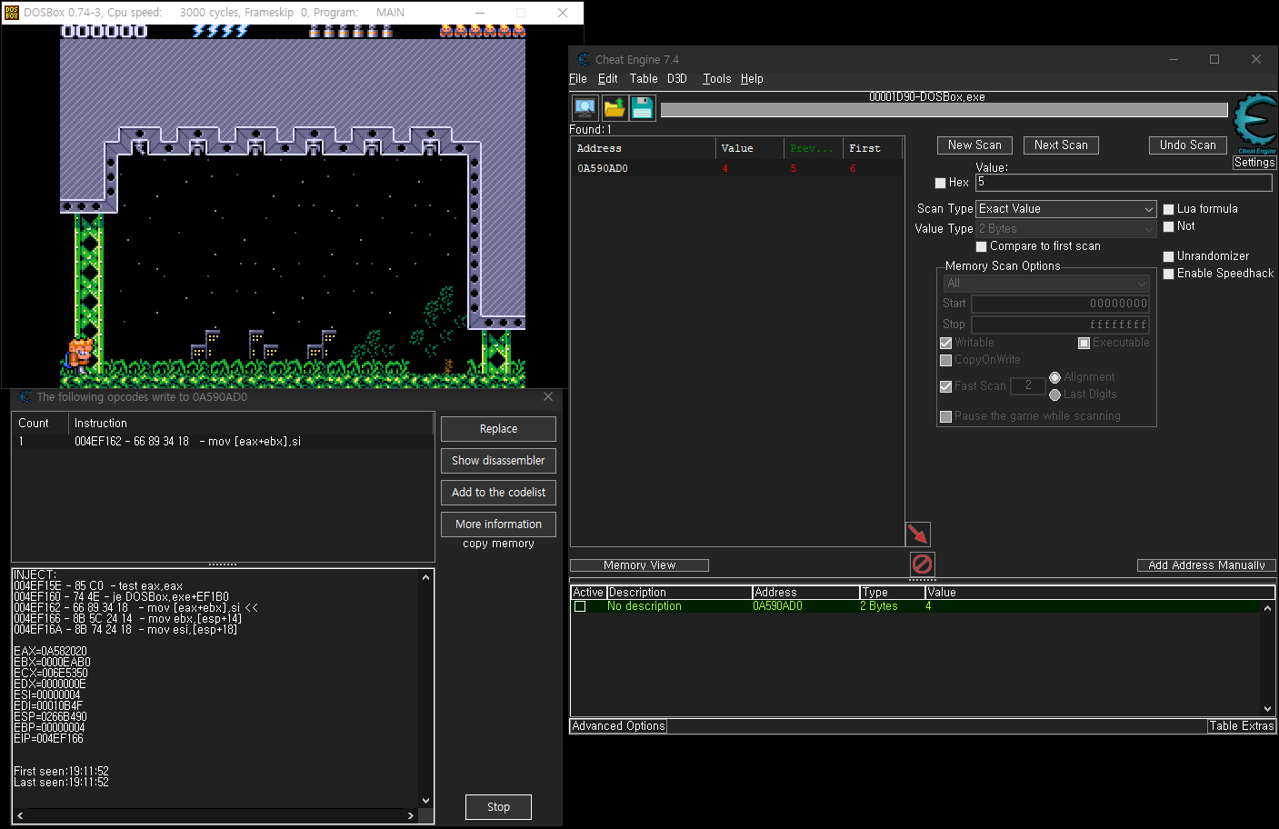This screenshot has height=829, width=1279.
Task: Click the DOSBox title bar icon
Action: 12,13
